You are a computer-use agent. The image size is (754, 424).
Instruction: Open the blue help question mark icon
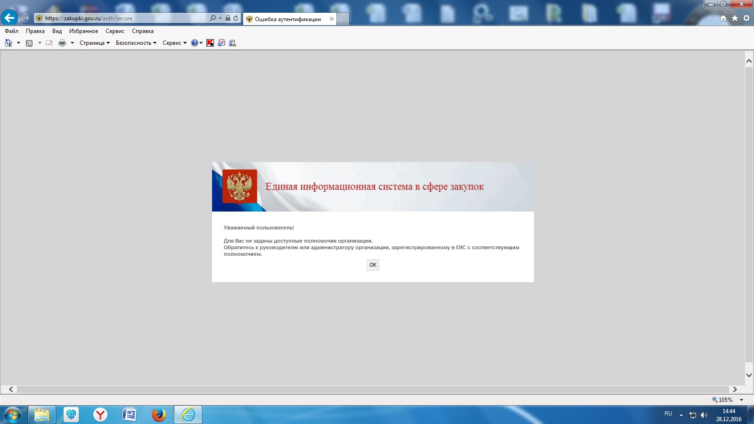[194, 43]
